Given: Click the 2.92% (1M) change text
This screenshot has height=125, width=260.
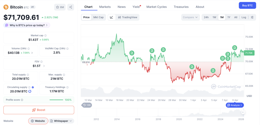Looking at the screenshot, I should point(50,17).
